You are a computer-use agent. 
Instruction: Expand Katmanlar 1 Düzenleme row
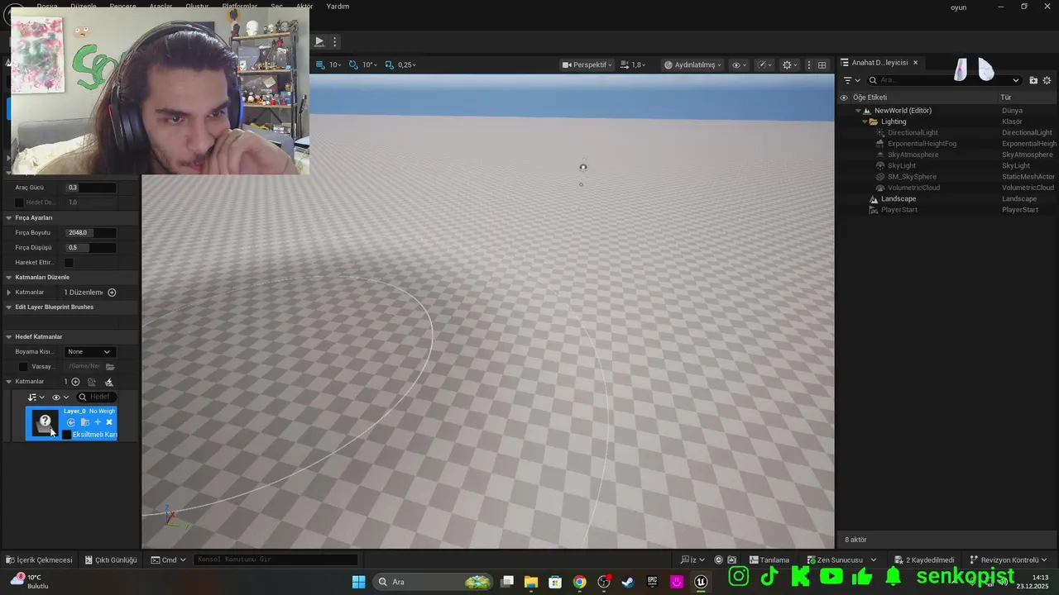(9, 292)
